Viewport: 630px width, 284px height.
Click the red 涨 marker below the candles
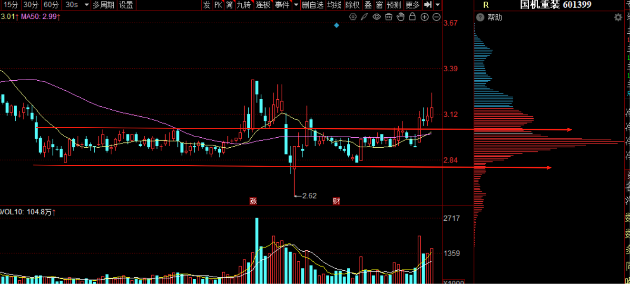(253, 201)
